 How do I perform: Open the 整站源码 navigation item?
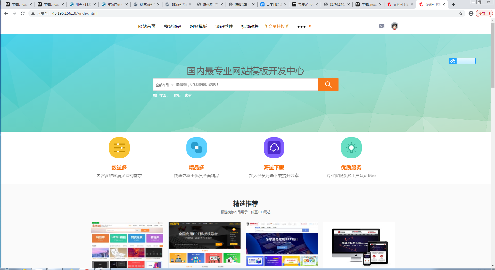[172, 26]
